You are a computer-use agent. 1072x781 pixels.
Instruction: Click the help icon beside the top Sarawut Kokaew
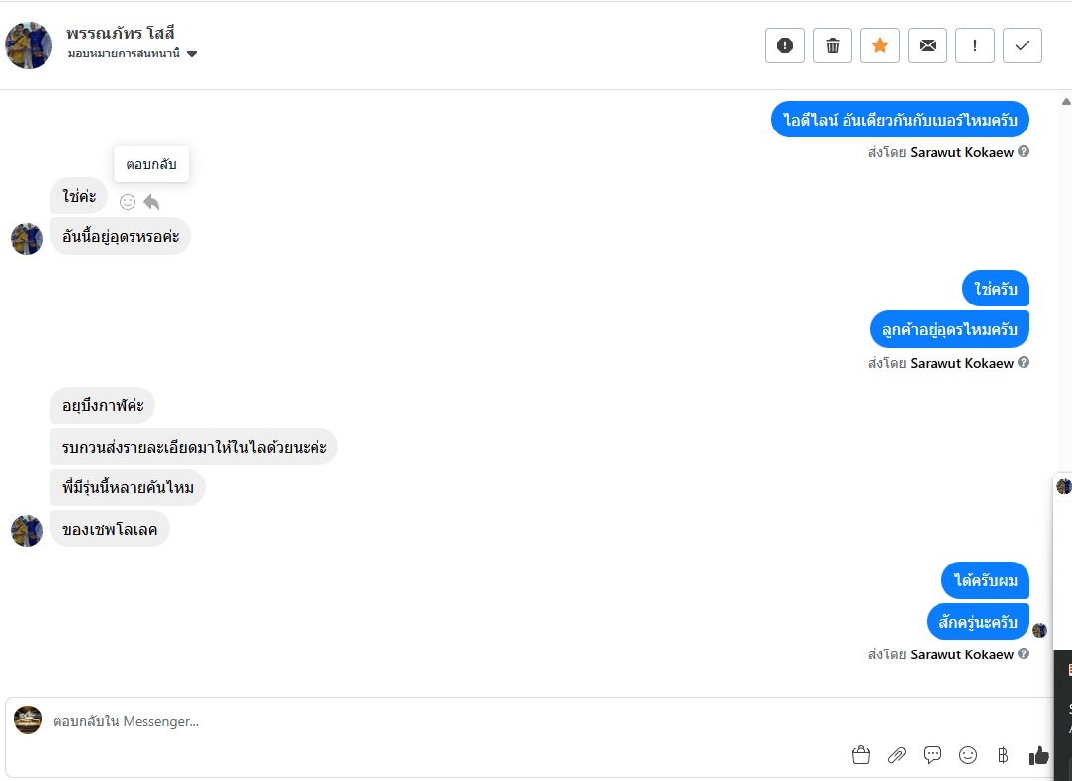coord(1024,152)
